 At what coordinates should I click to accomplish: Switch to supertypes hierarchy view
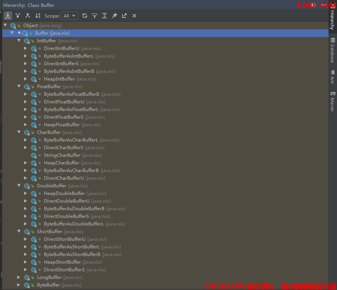coord(18,16)
